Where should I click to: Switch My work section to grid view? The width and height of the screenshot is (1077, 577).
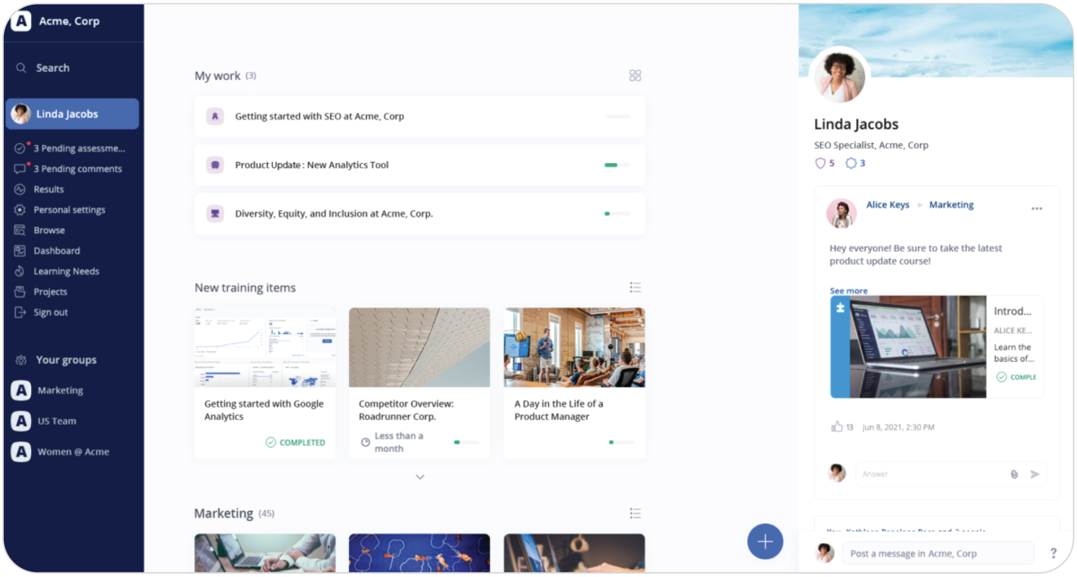tap(635, 75)
